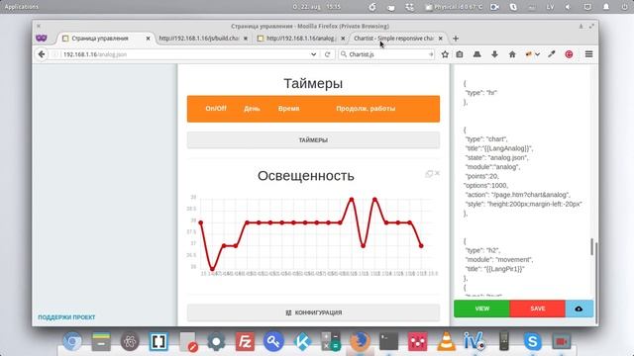
Task: Open Brackets editor from the dock
Action: [x=158, y=341]
